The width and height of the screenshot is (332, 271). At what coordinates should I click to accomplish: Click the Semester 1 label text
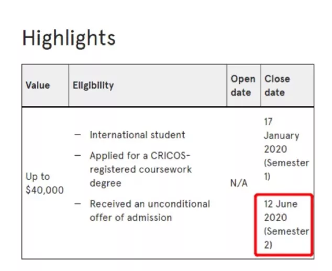pos(286,170)
